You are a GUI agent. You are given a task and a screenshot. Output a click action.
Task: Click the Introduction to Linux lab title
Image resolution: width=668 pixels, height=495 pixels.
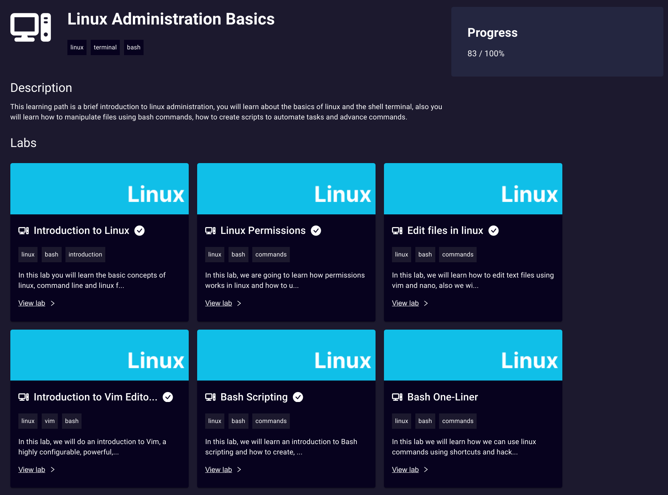pos(82,230)
